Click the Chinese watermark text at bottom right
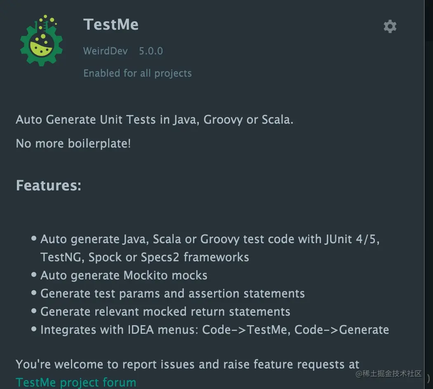 coord(389,374)
